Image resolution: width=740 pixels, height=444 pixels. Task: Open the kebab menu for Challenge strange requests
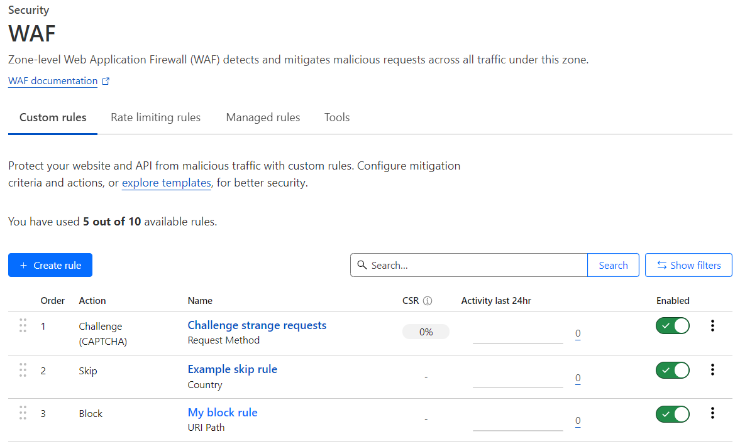[x=712, y=325]
